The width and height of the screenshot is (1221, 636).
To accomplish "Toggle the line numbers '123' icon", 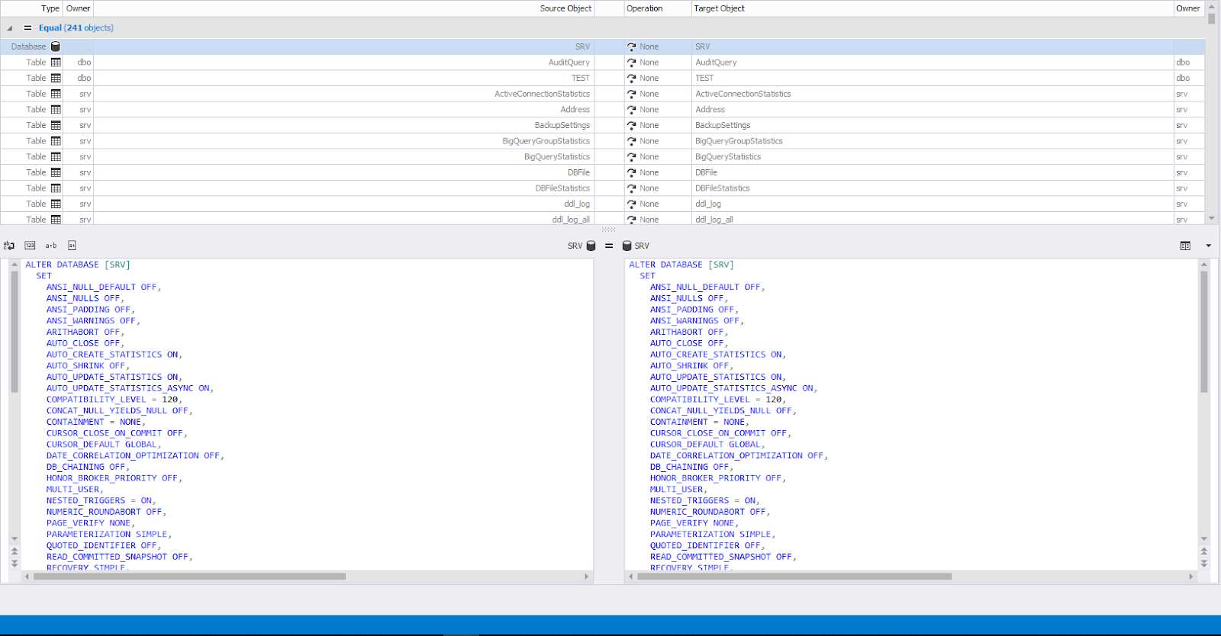I will tap(30, 246).
